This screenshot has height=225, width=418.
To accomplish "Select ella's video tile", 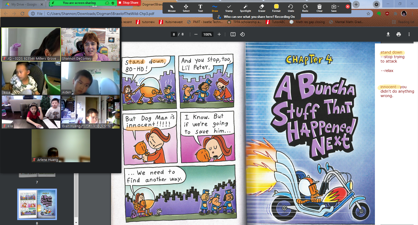I will pos(31,112).
